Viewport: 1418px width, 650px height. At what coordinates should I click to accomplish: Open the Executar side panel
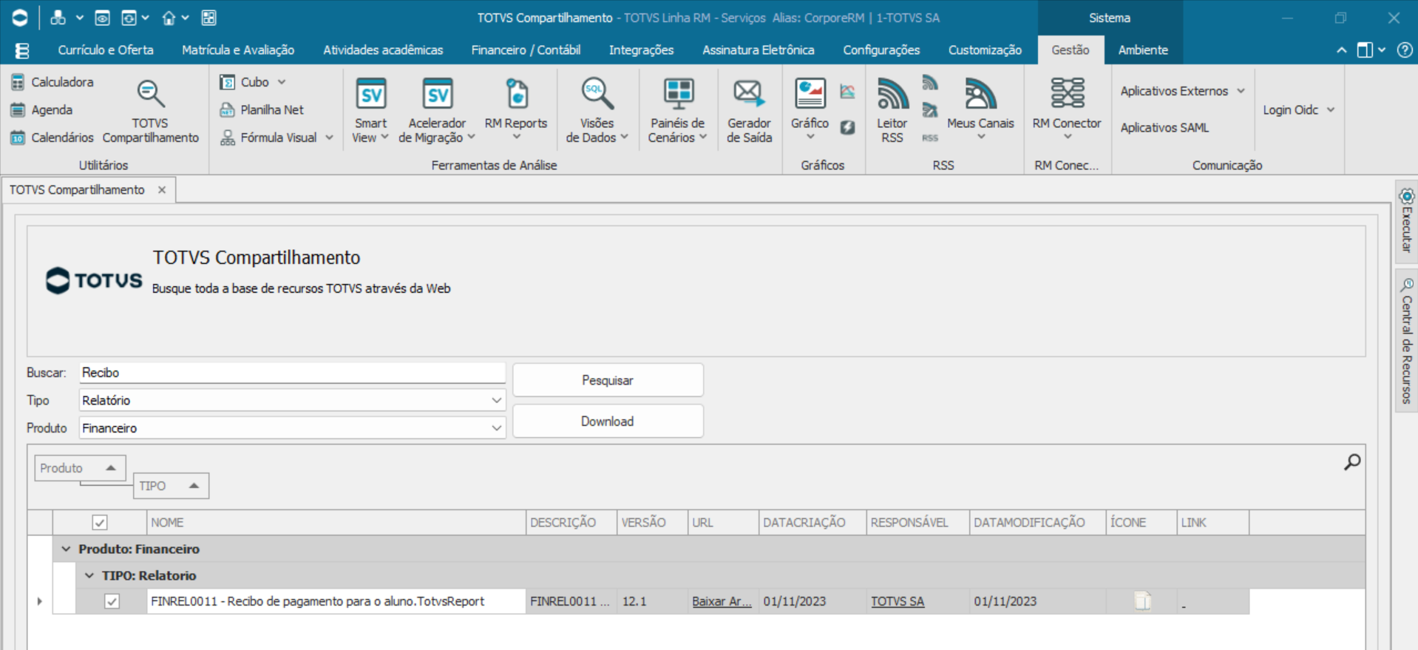(1406, 221)
